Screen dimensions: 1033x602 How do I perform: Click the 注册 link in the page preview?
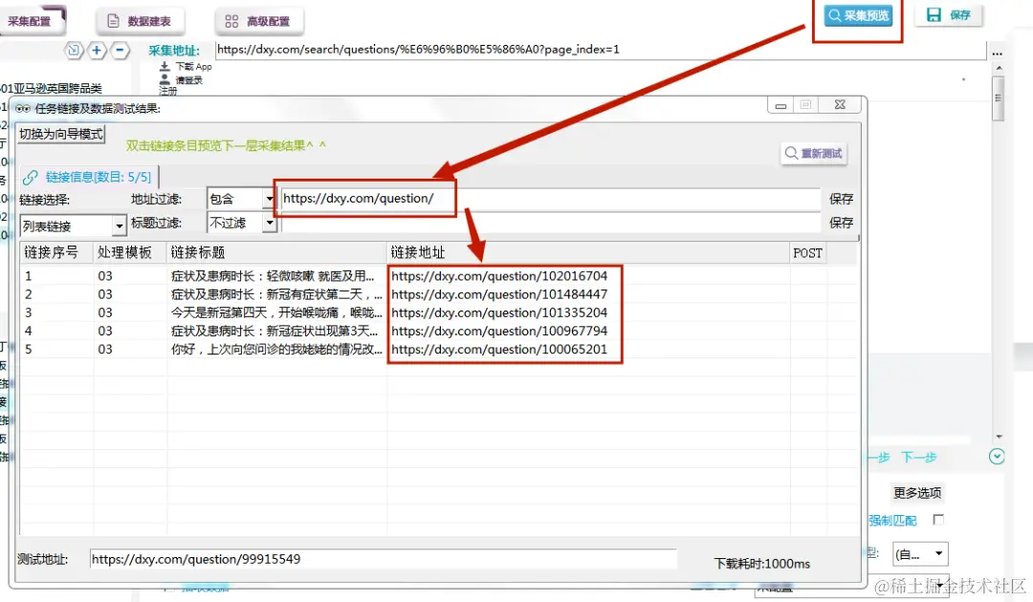168,91
